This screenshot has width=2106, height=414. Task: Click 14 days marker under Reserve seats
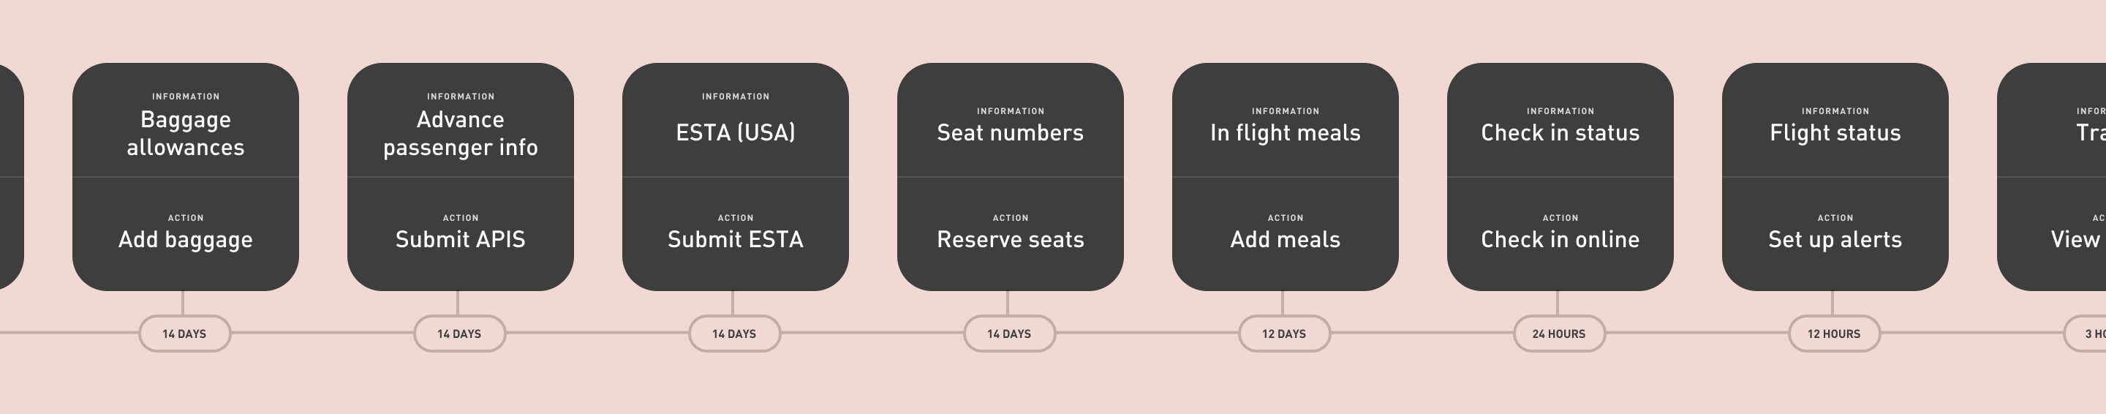[1009, 334]
